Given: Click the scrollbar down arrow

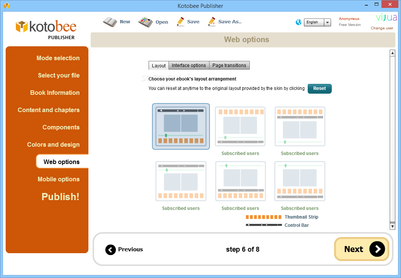Looking at the screenshot, I should click(393, 226).
